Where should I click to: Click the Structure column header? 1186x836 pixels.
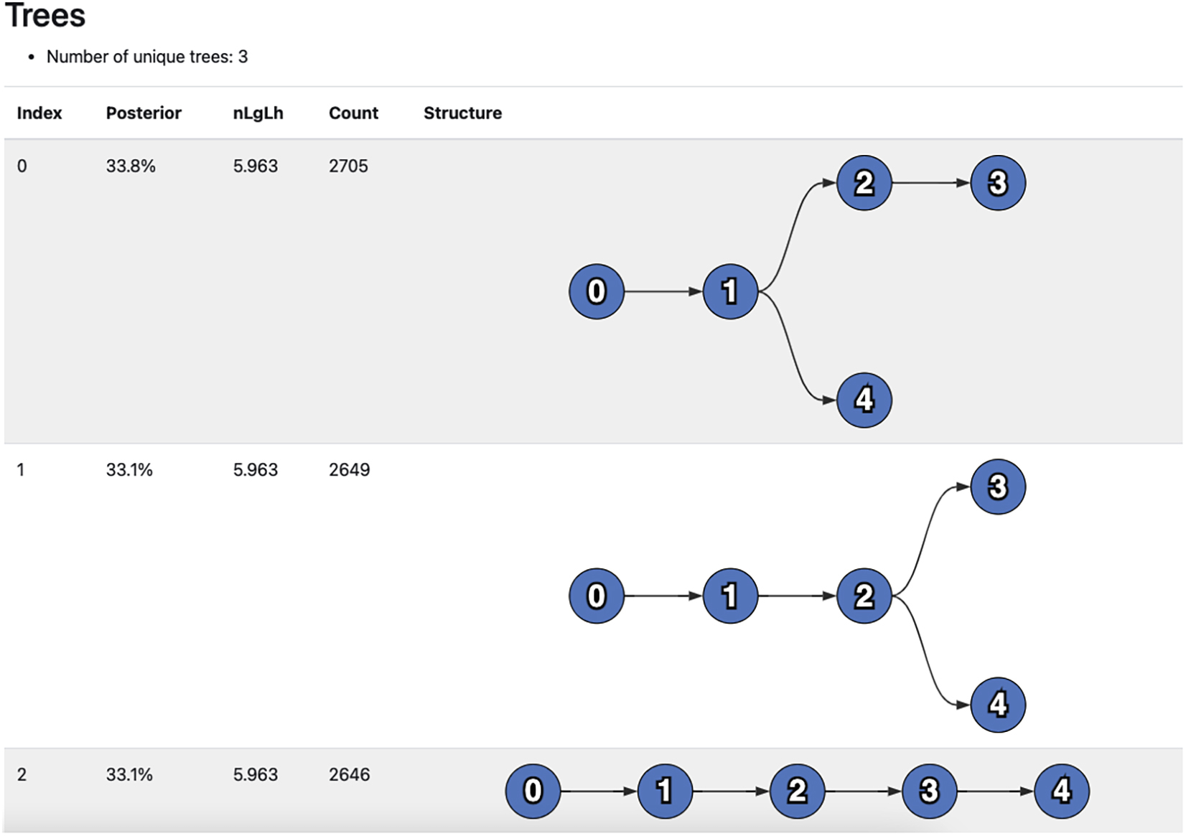462,113
